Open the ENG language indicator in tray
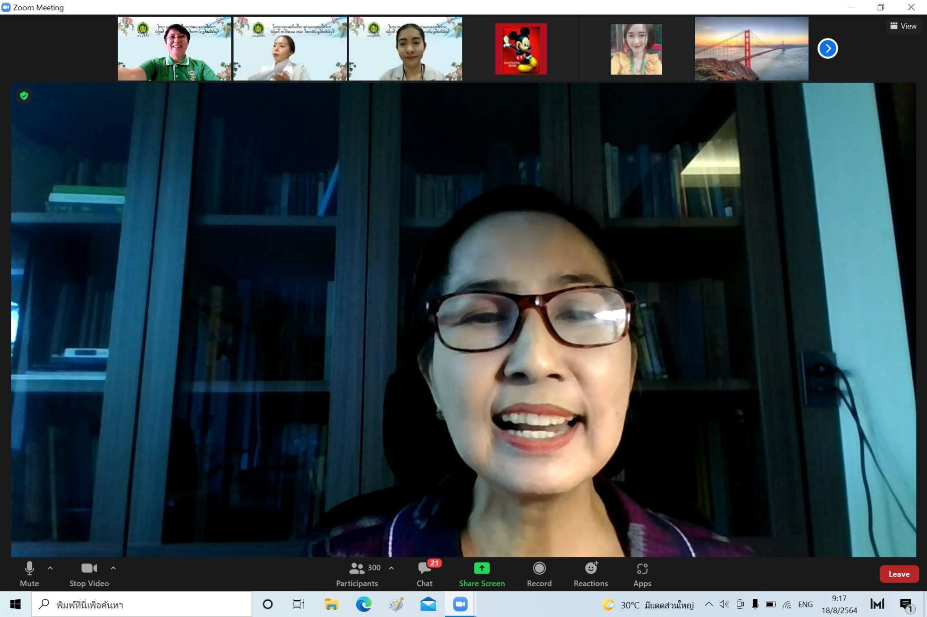The width and height of the screenshot is (927, 617). (x=805, y=604)
